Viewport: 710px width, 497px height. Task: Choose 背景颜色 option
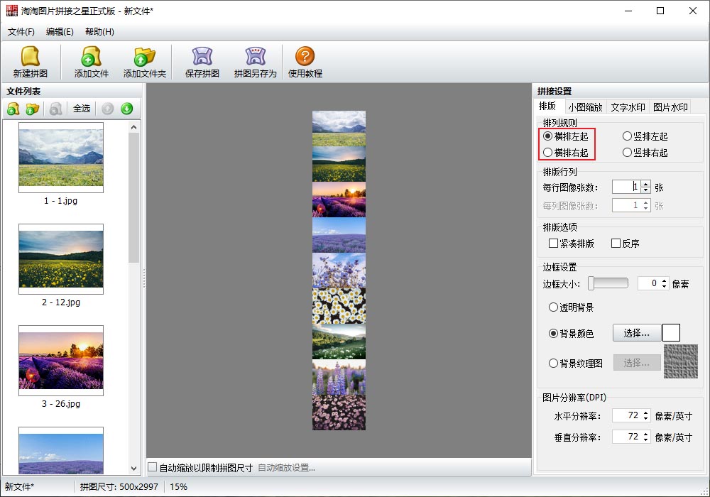tap(571, 334)
